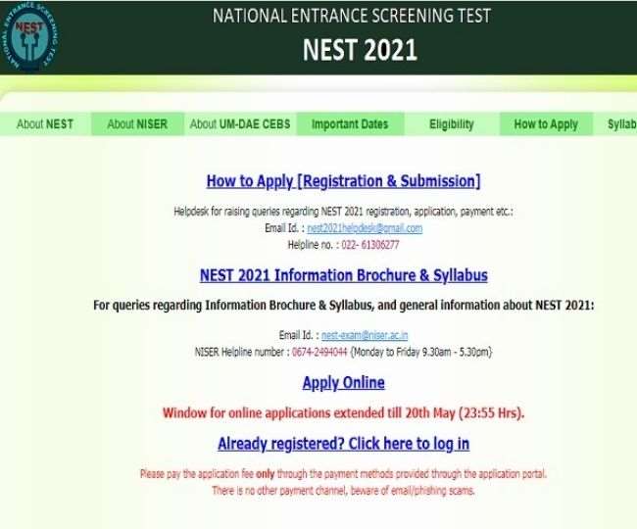Select the About UM-DAE CEBS tab
637x529 pixels.
[240, 123]
